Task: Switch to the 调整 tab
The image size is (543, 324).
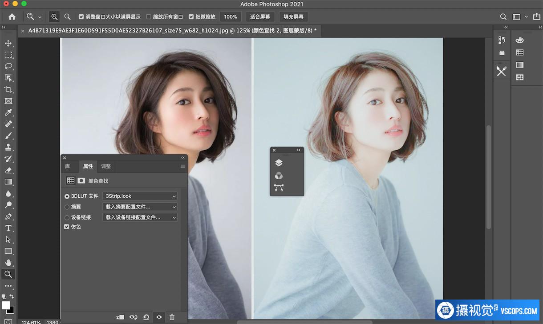Action: click(x=106, y=166)
